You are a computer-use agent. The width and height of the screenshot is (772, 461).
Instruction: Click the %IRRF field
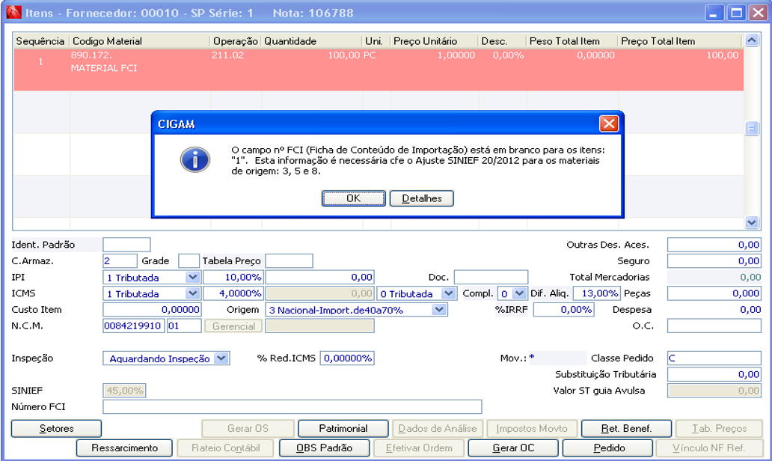coord(564,310)
